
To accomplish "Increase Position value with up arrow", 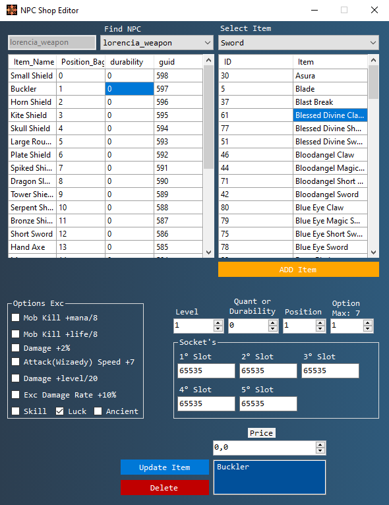I will (x=320, y=322).
